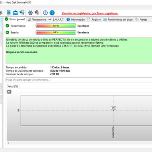Click the 99 data point label on chart

click(113, 108)
